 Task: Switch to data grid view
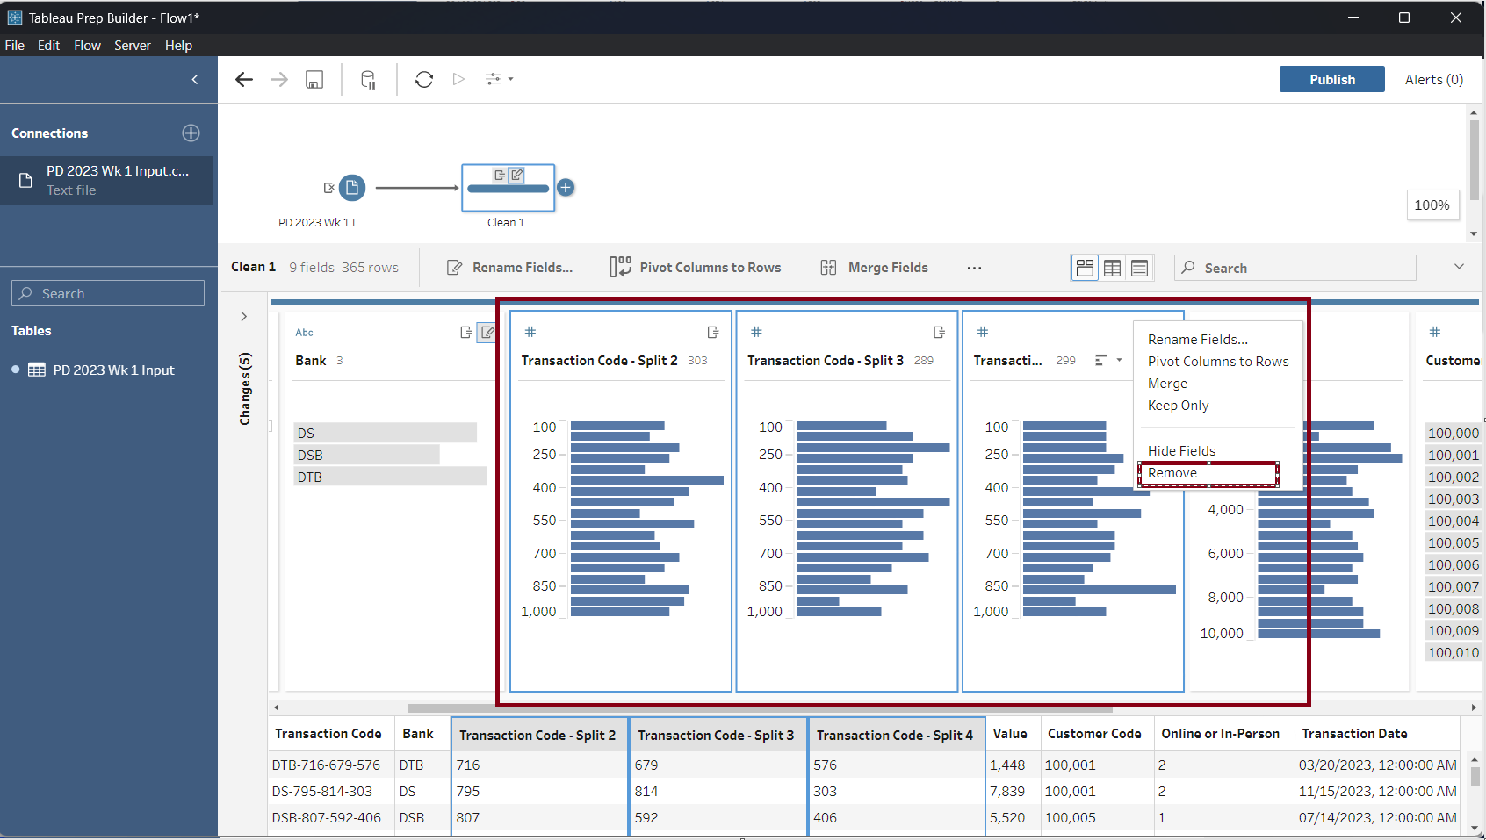[x=1112, y=268]
